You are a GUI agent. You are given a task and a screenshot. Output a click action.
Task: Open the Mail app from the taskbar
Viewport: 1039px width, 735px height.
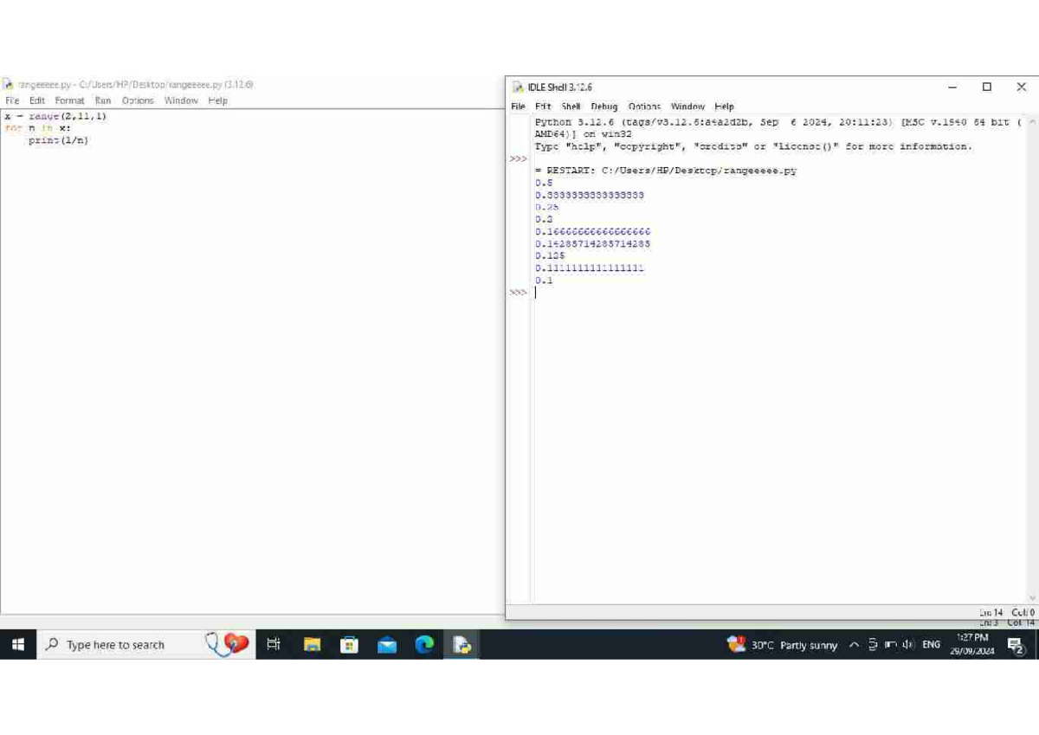pyautogui.click(x=385, y=644)
